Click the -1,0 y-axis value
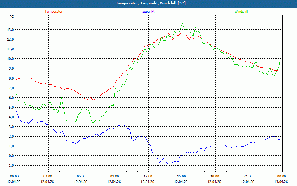 [10, 165]
